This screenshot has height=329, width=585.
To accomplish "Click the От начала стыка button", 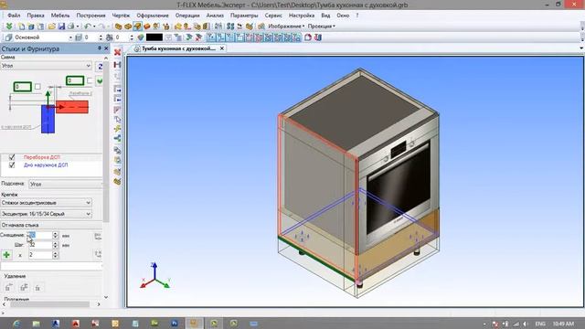I will (x=51, y=225).
